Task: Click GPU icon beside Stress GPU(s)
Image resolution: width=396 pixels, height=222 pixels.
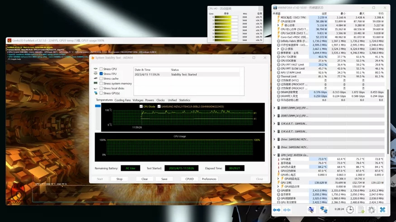Action: [x=95, y=93]
